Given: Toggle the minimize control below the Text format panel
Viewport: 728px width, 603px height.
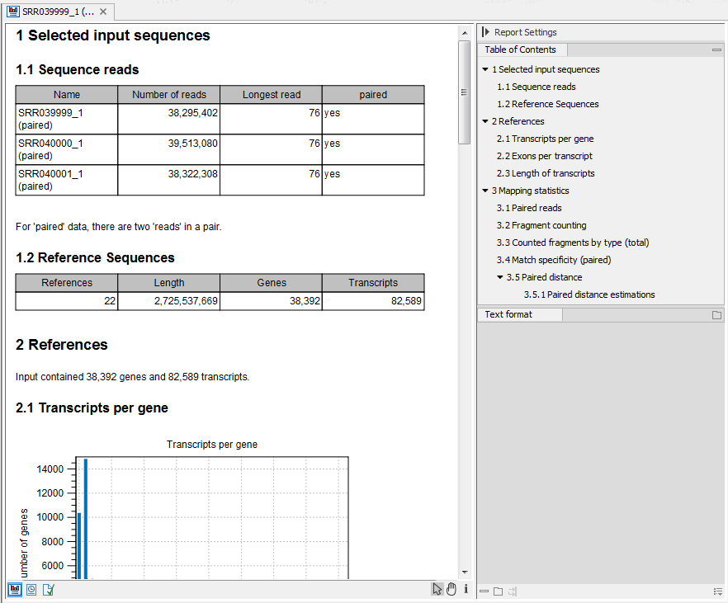Looking at the screenshot, I should click(484, 591).
